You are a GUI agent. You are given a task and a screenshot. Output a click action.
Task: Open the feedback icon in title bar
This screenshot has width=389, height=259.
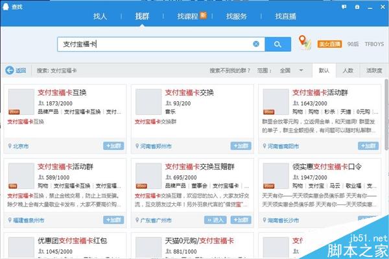pos(344,7)
